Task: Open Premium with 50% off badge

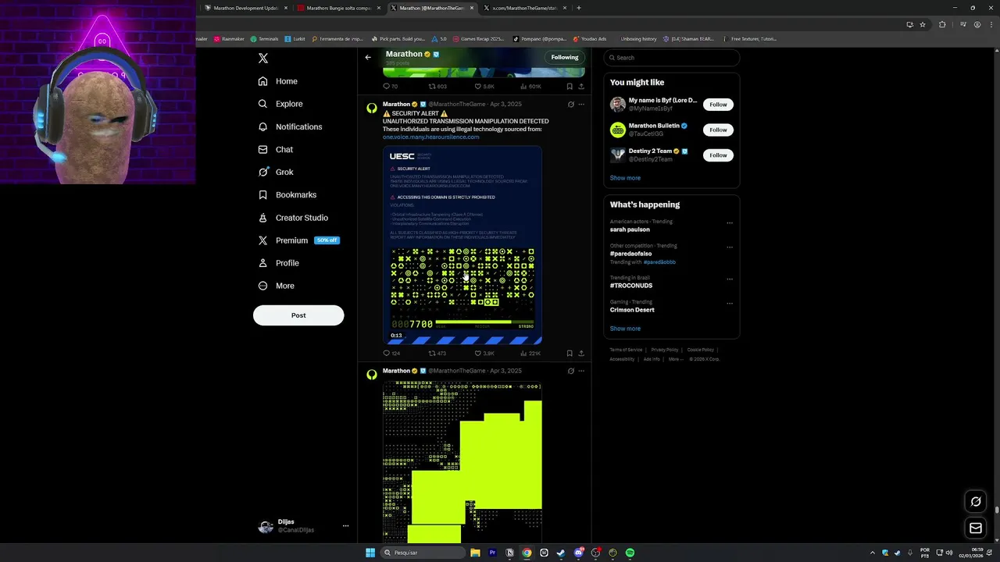Action: pyautogui.click(x=298, y=240)
